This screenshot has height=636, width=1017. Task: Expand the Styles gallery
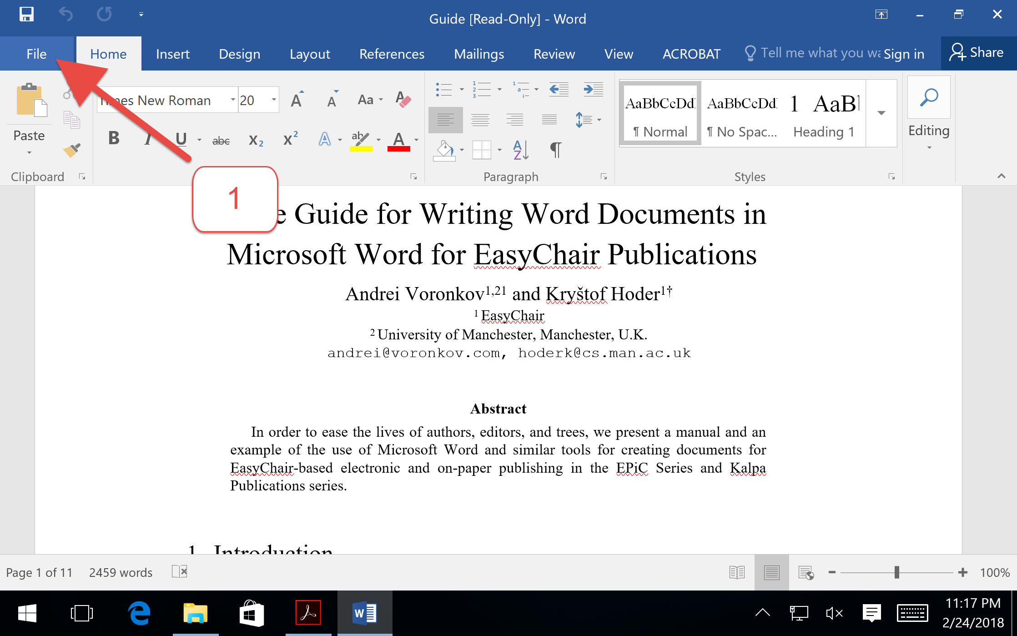881,113
